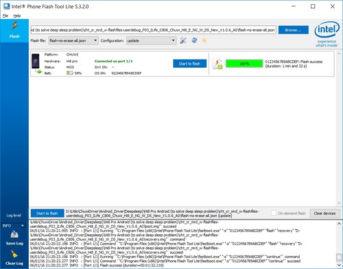Viewport: 343px width, 269px height.
Task: Click the CHUWI platform value
Action: (x=72, y=55)
